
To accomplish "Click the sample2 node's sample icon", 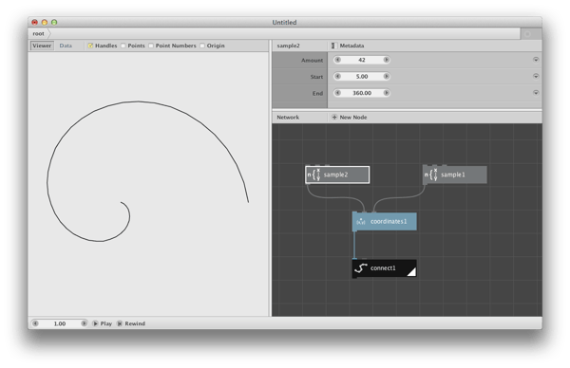I will click(x=314, y=175).
